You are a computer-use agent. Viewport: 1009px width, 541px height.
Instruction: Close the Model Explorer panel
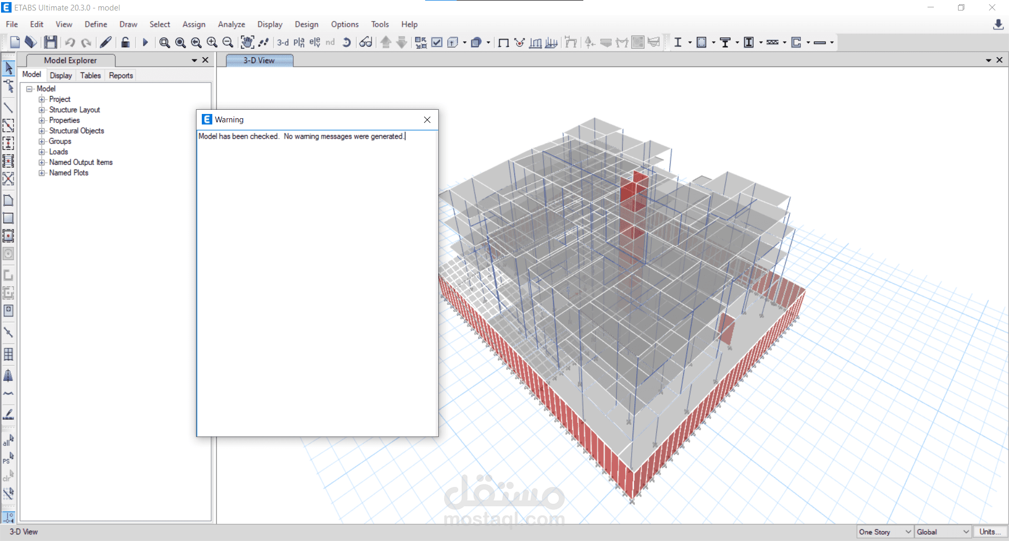pyautogui.click(x=205, y=60)
